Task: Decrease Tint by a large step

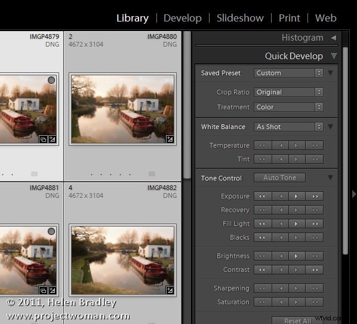Action: [x=263, y=159]
